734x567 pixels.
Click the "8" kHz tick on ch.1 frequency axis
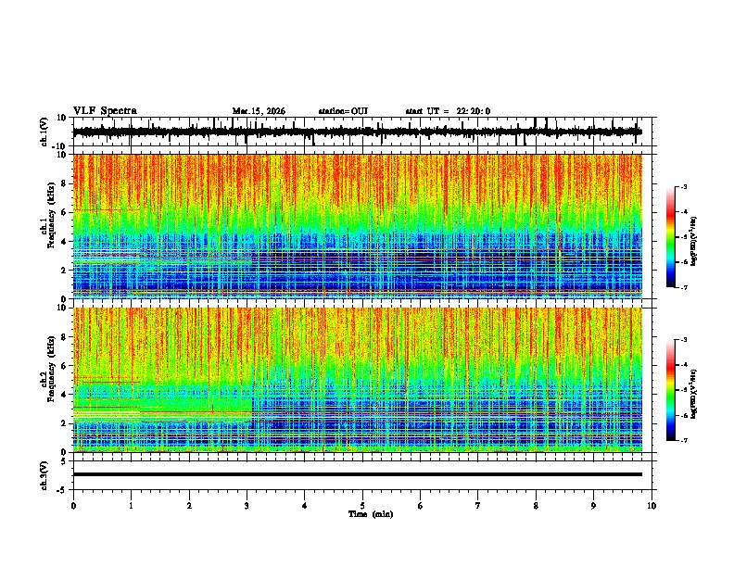pyautogui.click(x=64, y=183)
